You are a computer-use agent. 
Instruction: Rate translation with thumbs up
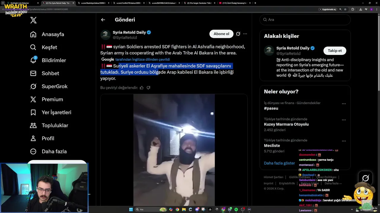tap(142, 88)
